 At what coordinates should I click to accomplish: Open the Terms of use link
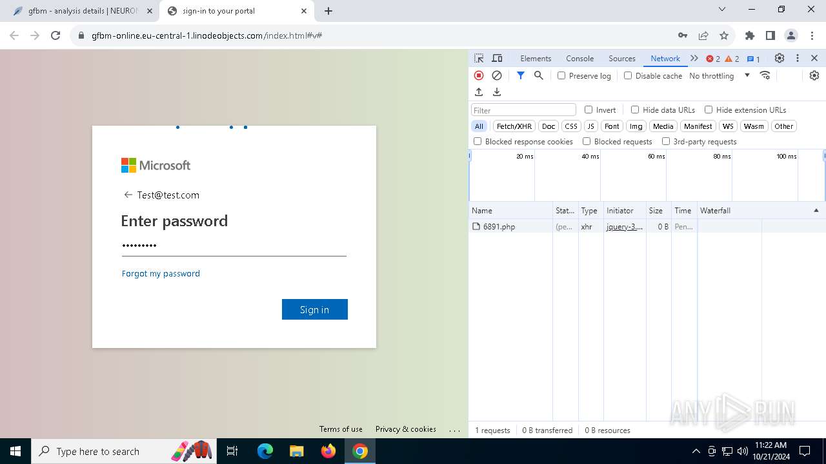tap(341, 429)
